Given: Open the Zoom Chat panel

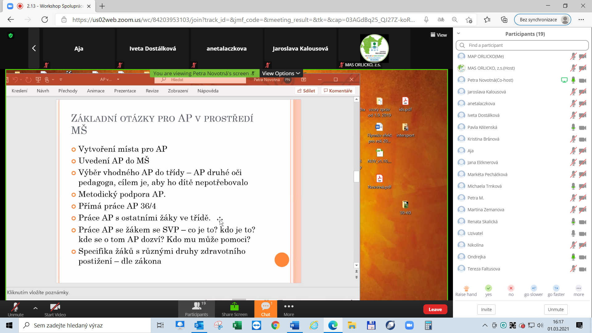Looking at the screenshot, I should click(265, 309).
